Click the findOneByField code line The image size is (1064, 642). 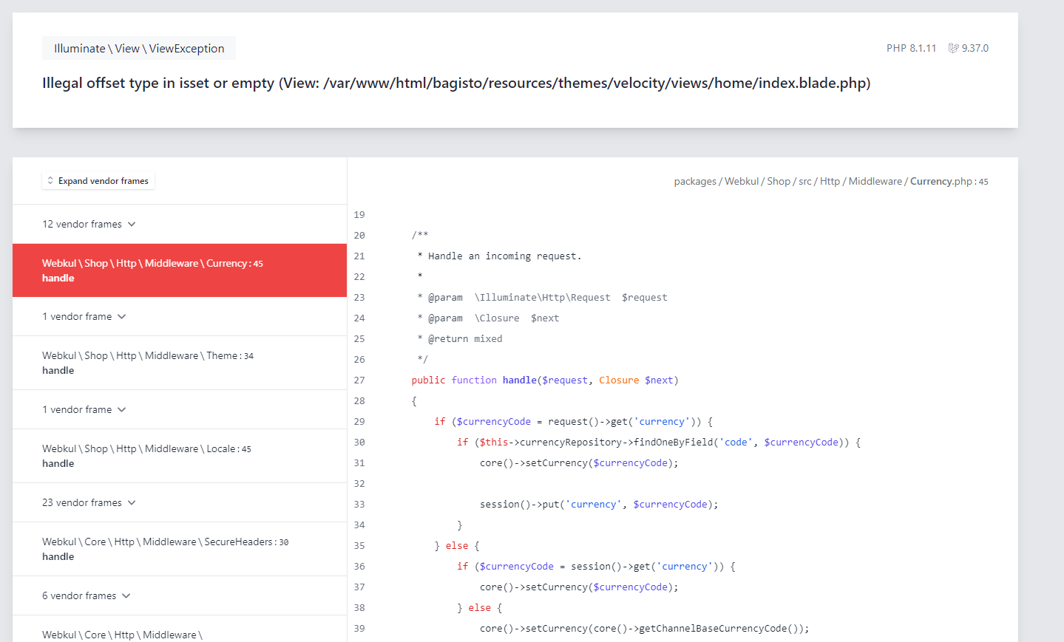point(659,442)
